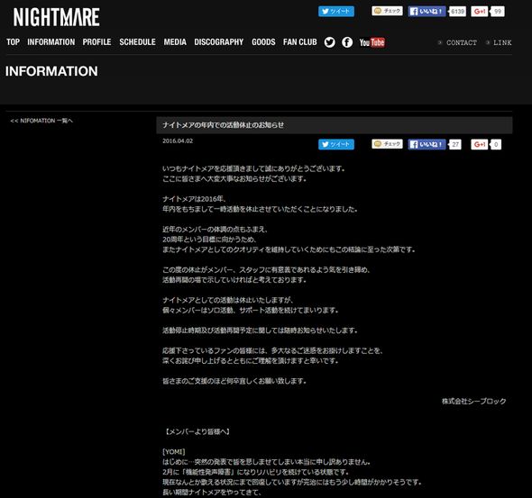The width and height of the screenshot is (532, 498).
Task: Click header Facebook like count 6139
Action: [x=457, y=12]
